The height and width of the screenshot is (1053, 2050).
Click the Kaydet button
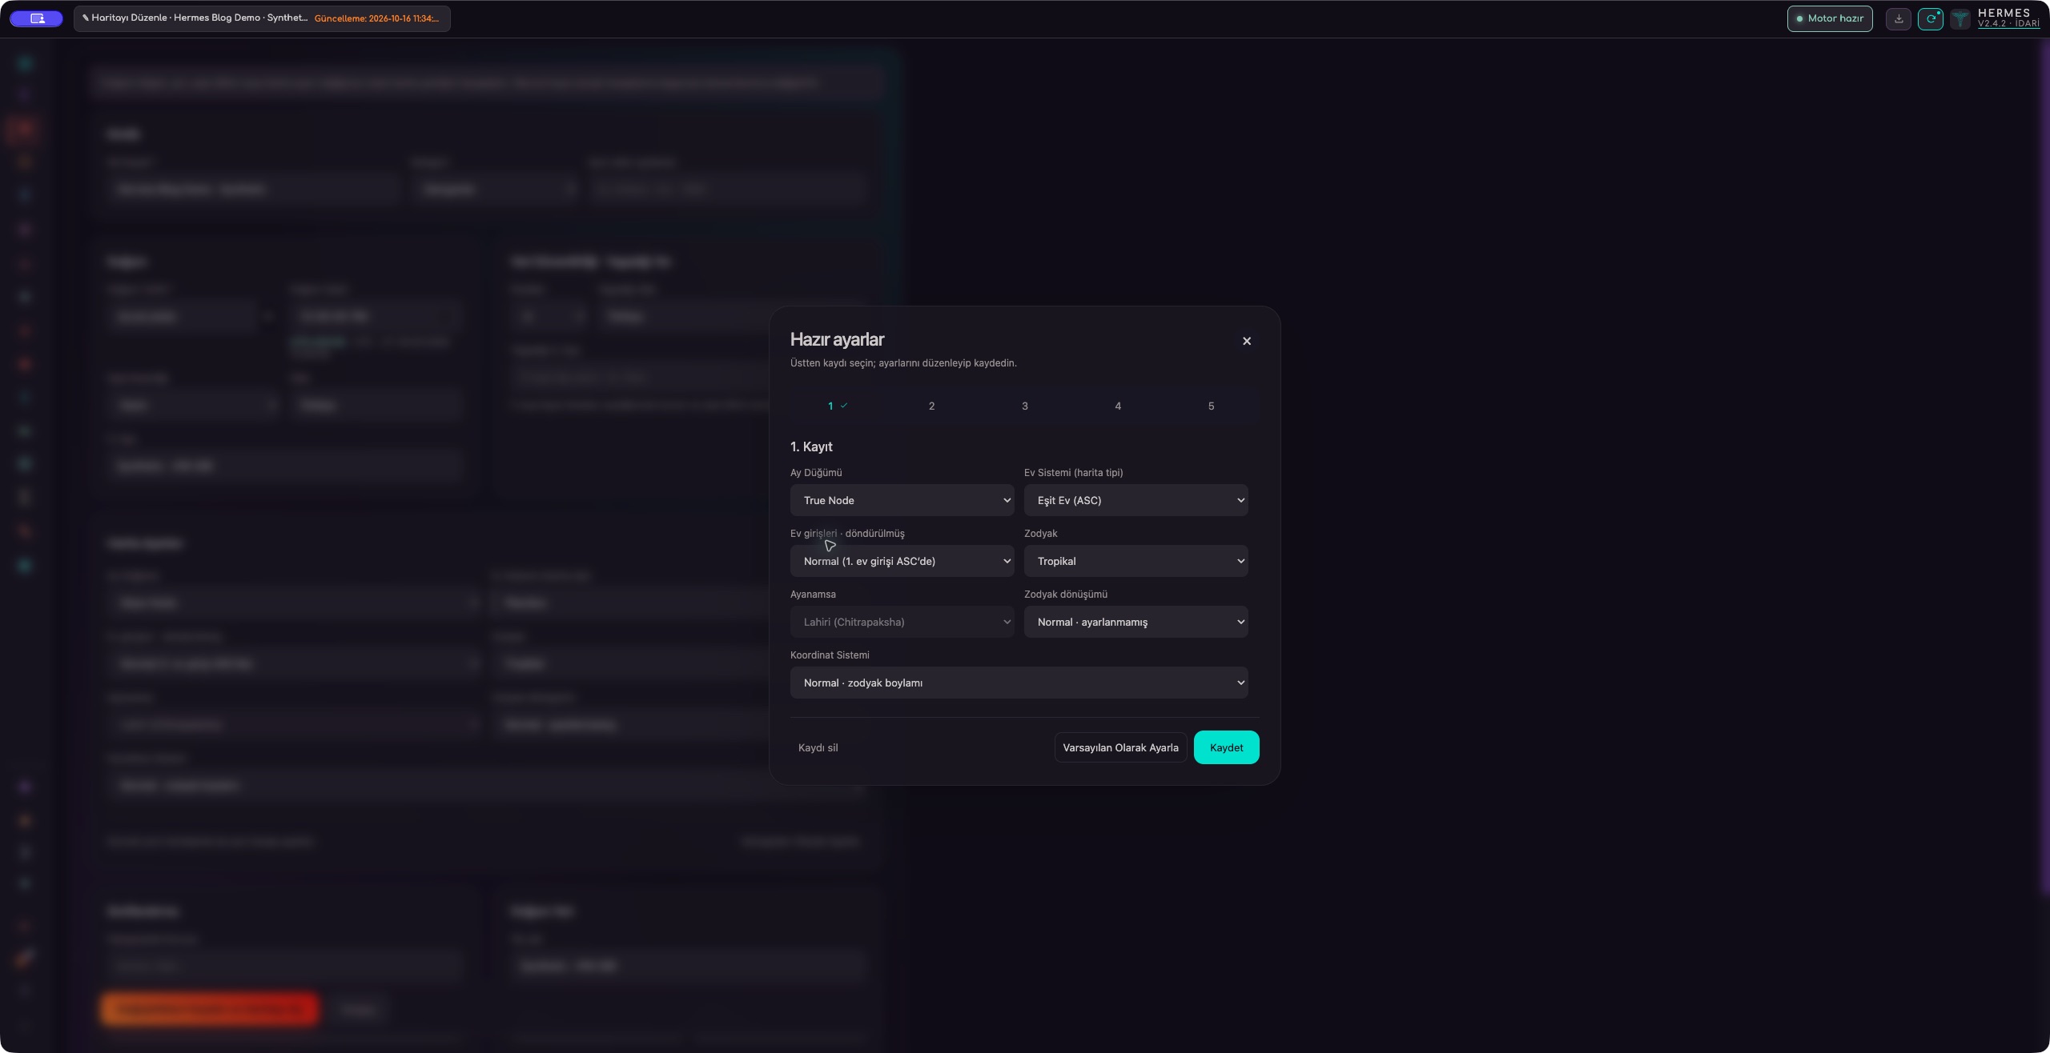click(1226, 747)
